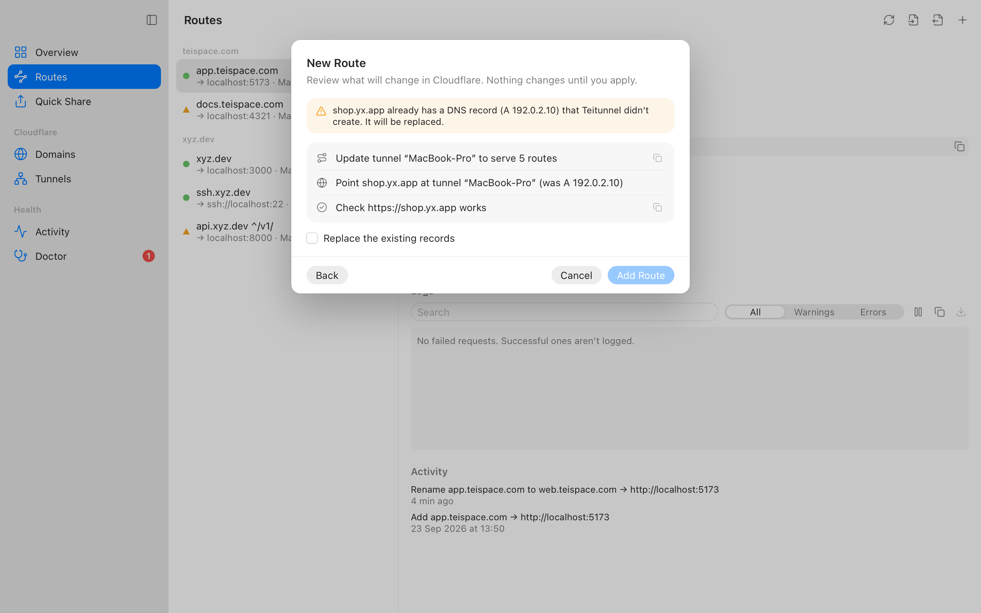Image resolution: width=981 pixels, height=613 pixels.
Task: Pause the logs stream
Action: point(918,312)
